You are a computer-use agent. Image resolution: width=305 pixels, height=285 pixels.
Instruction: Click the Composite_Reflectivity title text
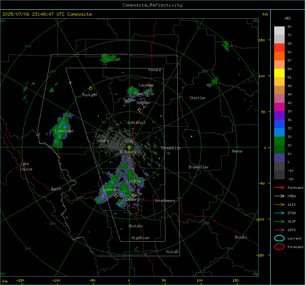coord(152,5)
